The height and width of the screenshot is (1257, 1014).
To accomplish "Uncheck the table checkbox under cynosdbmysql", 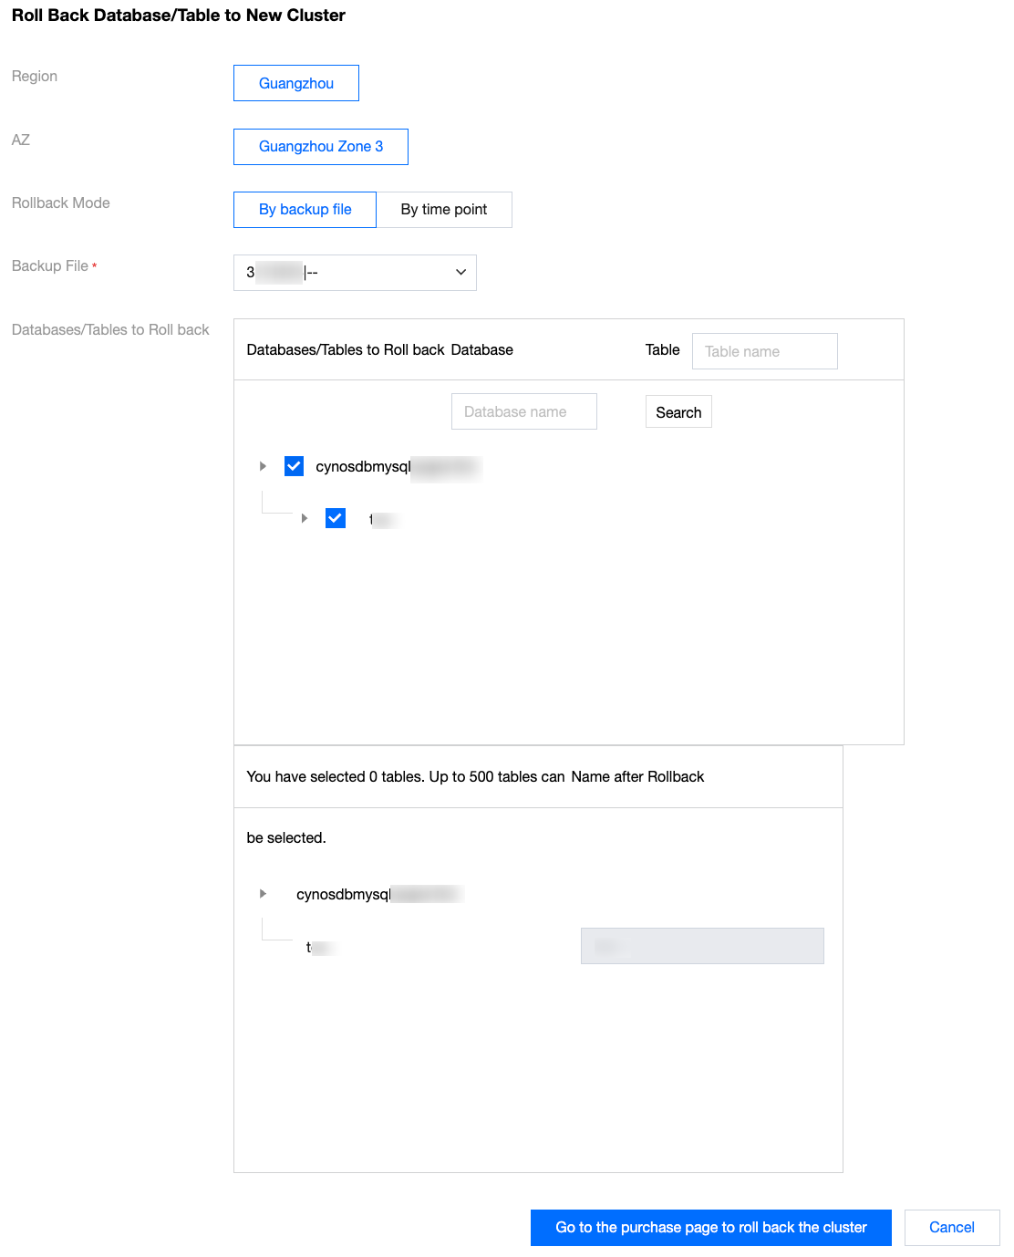I will click(x=336, y=518).
